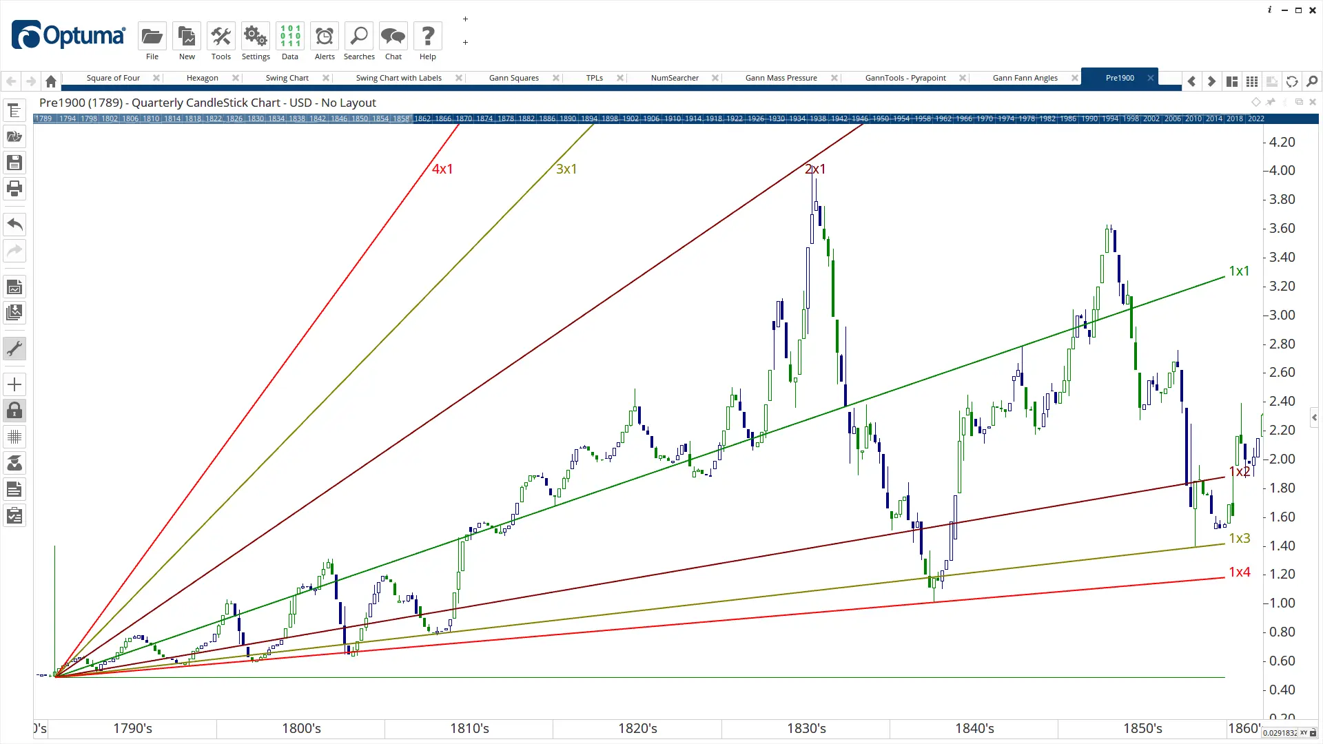
Task: Switch to the Gann Mass Pressure tab
Action: 781,78
